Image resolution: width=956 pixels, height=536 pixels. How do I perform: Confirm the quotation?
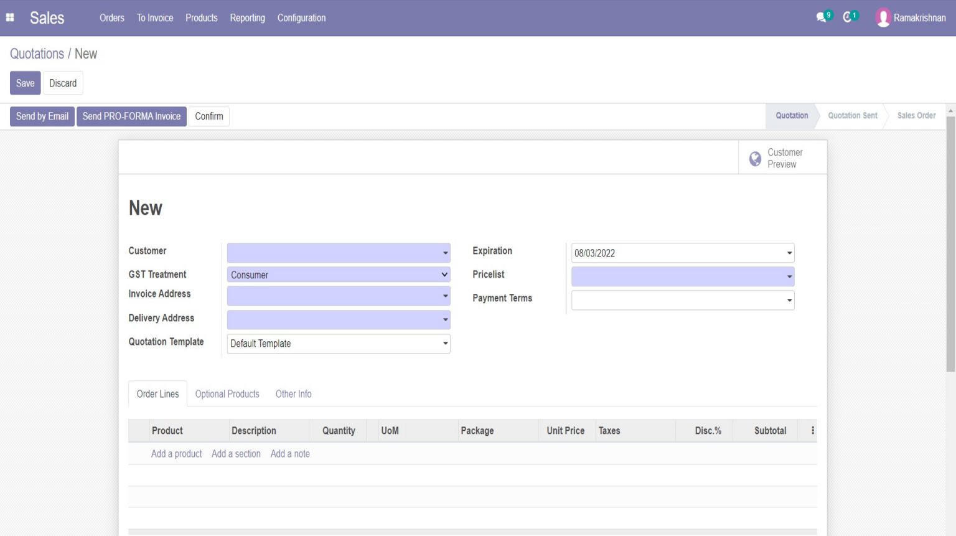point(209,116)
